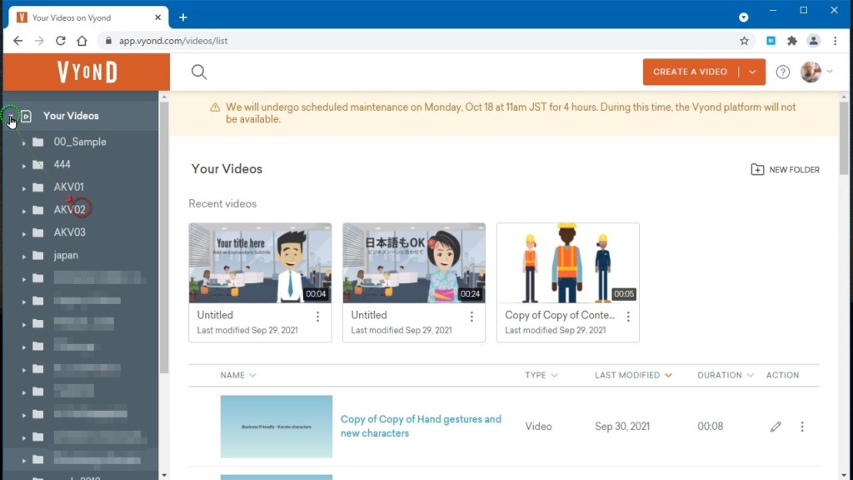Screen dimensions: 853x480
Task: Expand the AKV03 folder arrow
Action: point(23,233)
